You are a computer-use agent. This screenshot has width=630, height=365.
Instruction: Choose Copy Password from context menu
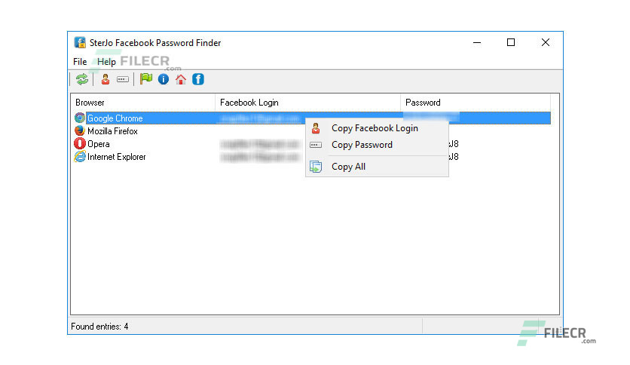(377, 145)
